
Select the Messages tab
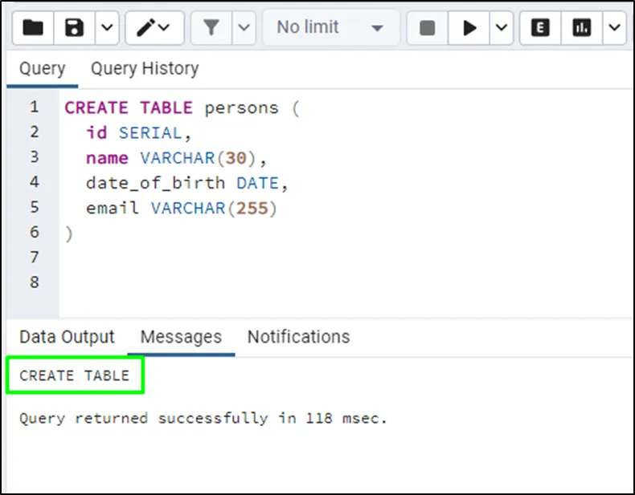181,337
